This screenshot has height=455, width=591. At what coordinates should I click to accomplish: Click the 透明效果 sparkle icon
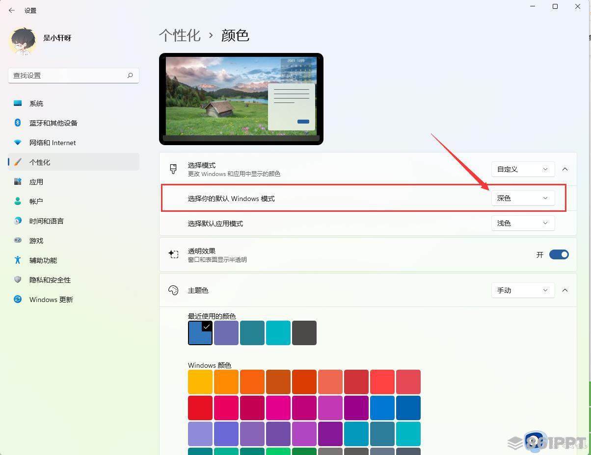click(173, 254)
